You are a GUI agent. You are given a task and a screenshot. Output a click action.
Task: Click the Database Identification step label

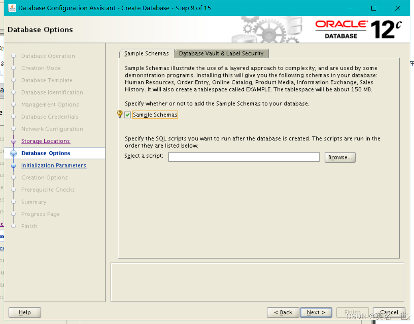[52, 92]
